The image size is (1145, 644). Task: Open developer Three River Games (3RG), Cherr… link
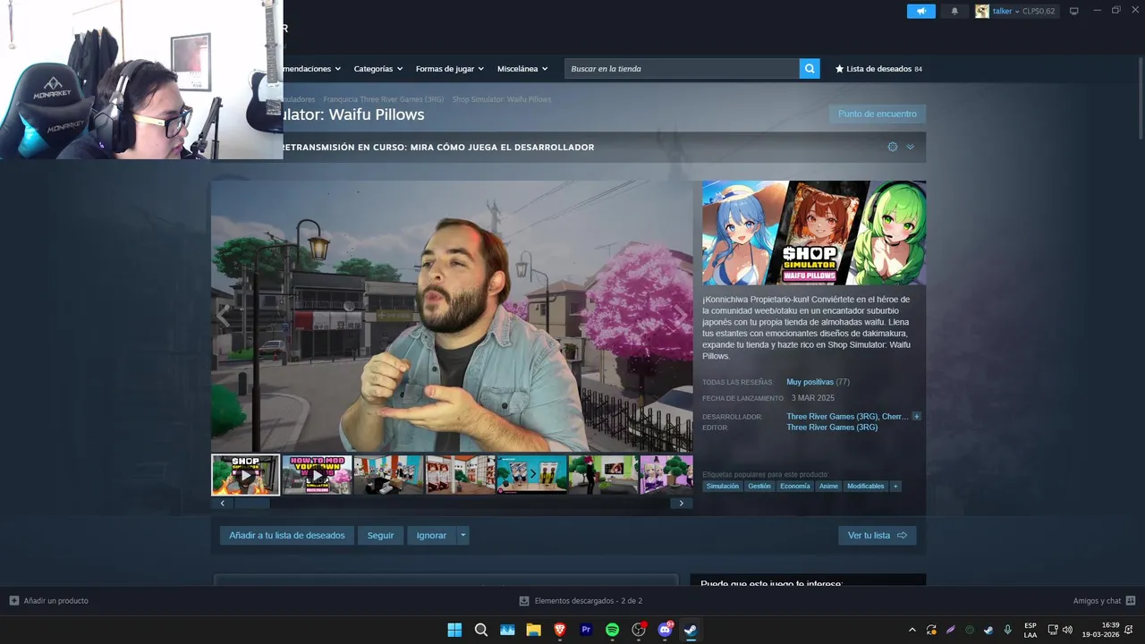(x=847, y=417)
